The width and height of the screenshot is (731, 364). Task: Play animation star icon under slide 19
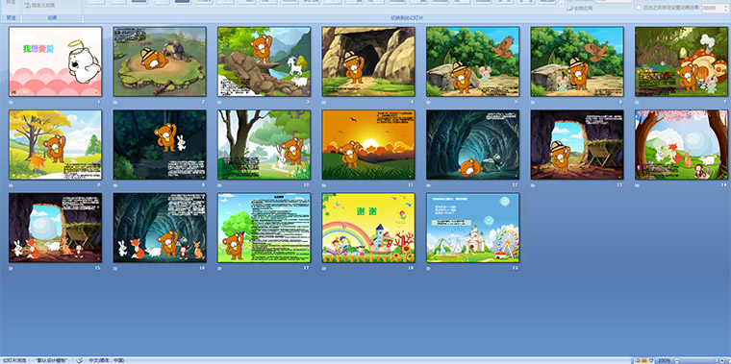click(429, 268)
